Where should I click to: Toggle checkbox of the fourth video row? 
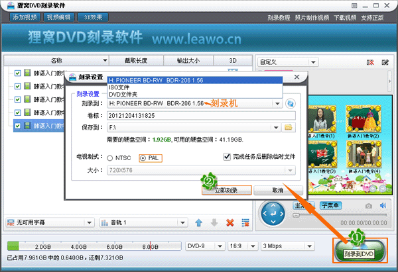(17, 113)
